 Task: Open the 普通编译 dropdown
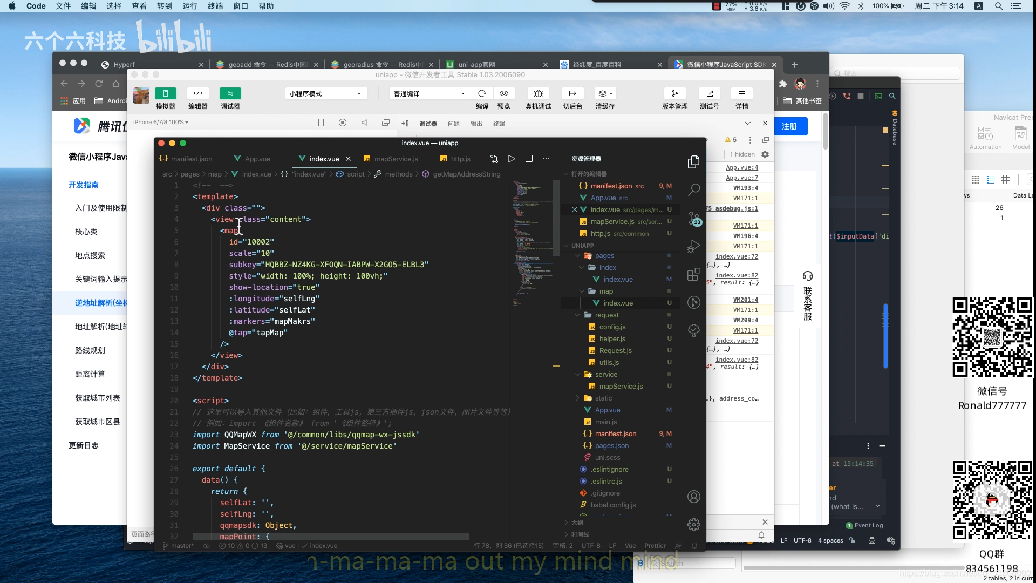[x=429, y=93]
